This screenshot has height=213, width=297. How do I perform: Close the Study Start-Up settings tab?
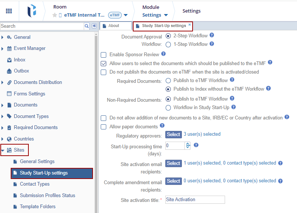click(x=190, y=25)
